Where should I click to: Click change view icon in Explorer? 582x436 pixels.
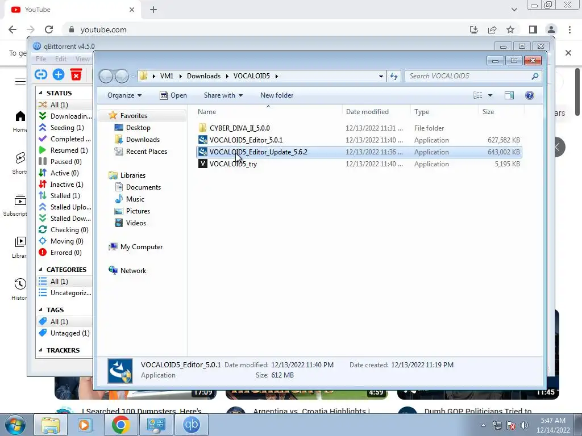coord(477,95)
